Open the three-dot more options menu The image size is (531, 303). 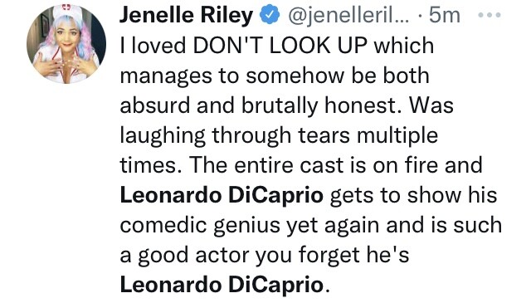click(x=489, y=15)
